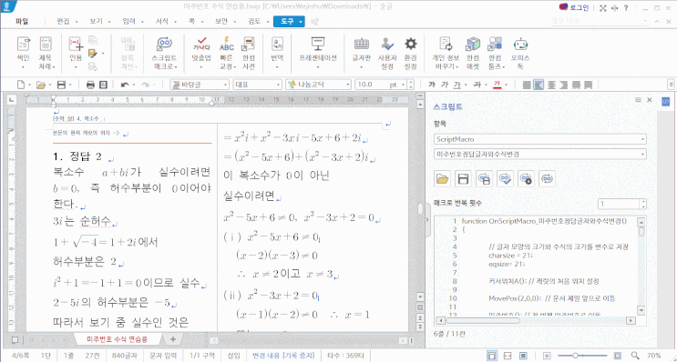Screen dimensions: 677x362
Task: Launch 한컴 애셋
Action: [x=473, y=53]
